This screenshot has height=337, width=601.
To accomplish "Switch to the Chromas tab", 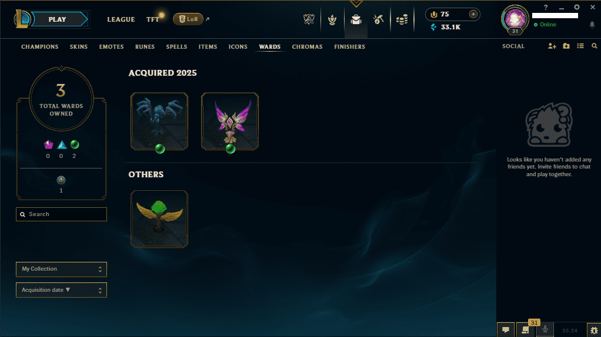I will point(307,46).
